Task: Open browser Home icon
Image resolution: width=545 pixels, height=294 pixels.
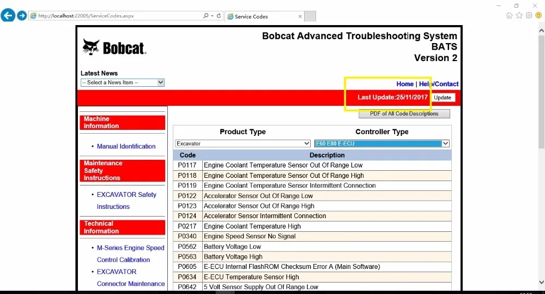Action: (x=509, y=15)
